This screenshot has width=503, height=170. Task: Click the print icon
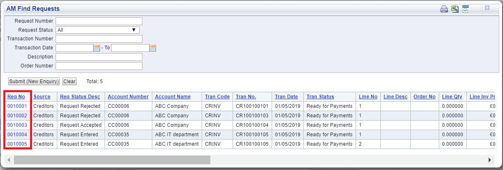444,9
